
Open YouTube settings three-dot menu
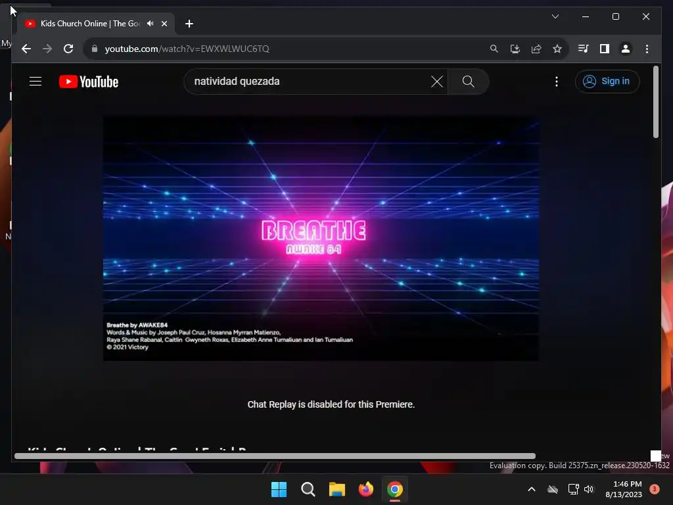557,82
